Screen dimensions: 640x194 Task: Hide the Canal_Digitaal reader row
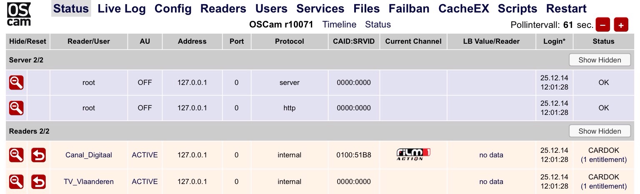(16, 155)
